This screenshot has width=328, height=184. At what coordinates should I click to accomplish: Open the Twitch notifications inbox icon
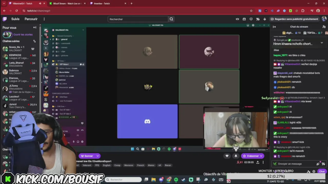coord(244,19)
